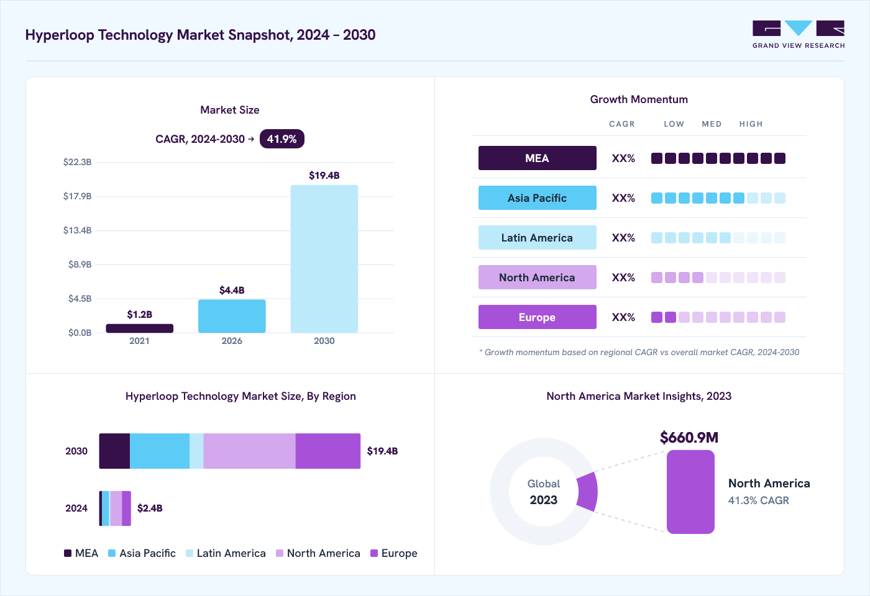Click the $22.3B axis label
Image resolution: width=870 pixels, height=596 pixels.
pos(77,162)
